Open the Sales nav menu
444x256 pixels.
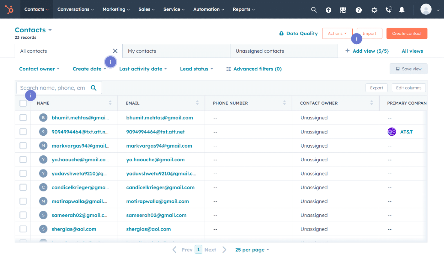pyautogui.click(x=147, y=9)
